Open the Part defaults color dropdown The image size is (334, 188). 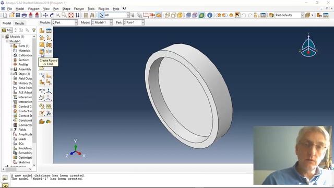(x=289, y=15)
